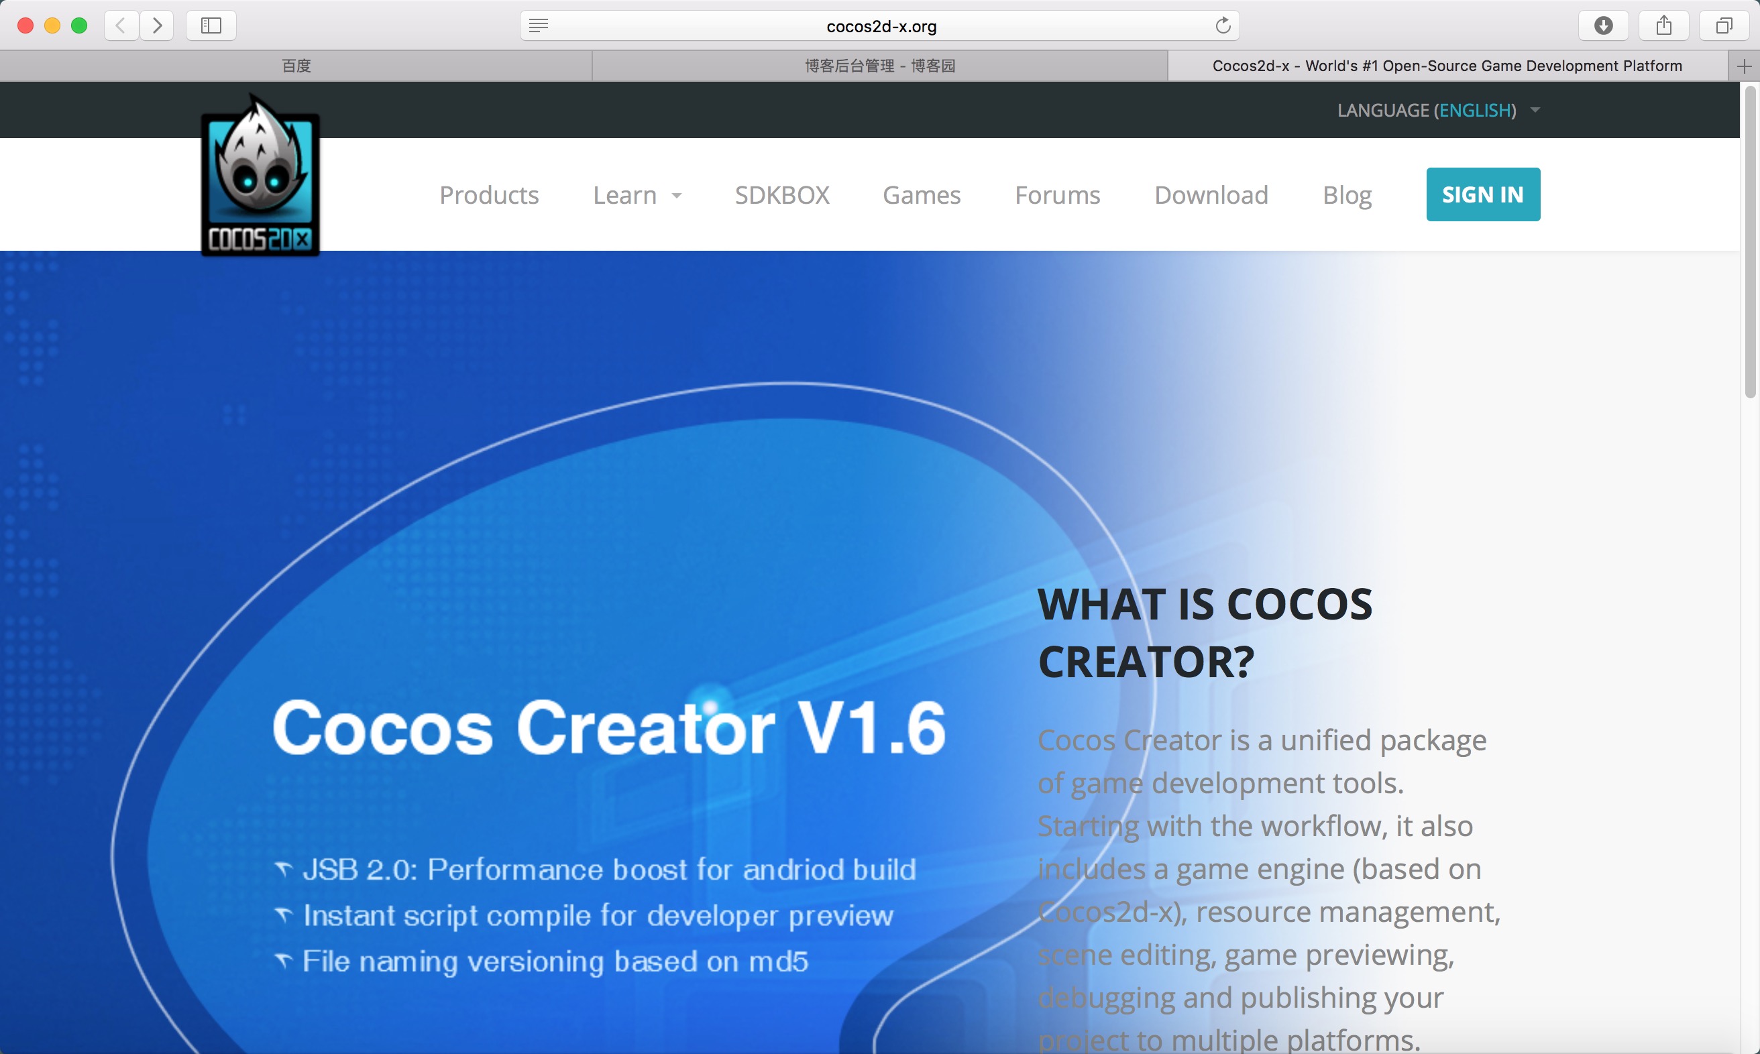
Task: Open the Products page
Action: click(x=489, y=194)
